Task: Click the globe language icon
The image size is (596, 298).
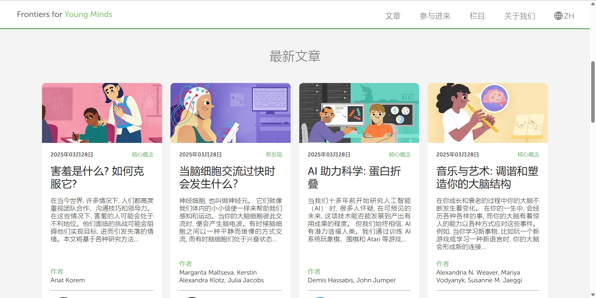Action: 559,16
